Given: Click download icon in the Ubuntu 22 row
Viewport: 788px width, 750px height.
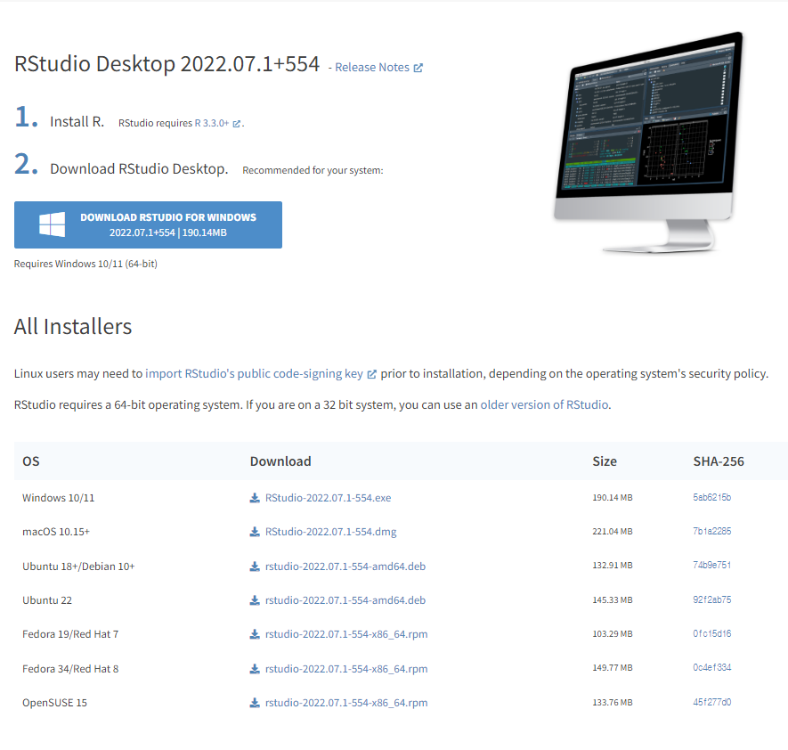Looking at the screenshot, I should click(255, 600).
